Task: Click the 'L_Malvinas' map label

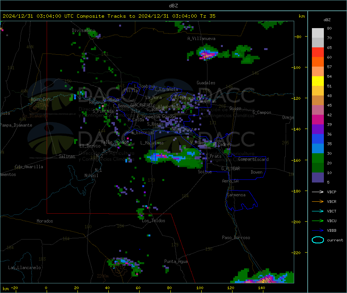Action: (x=152, y=143)
